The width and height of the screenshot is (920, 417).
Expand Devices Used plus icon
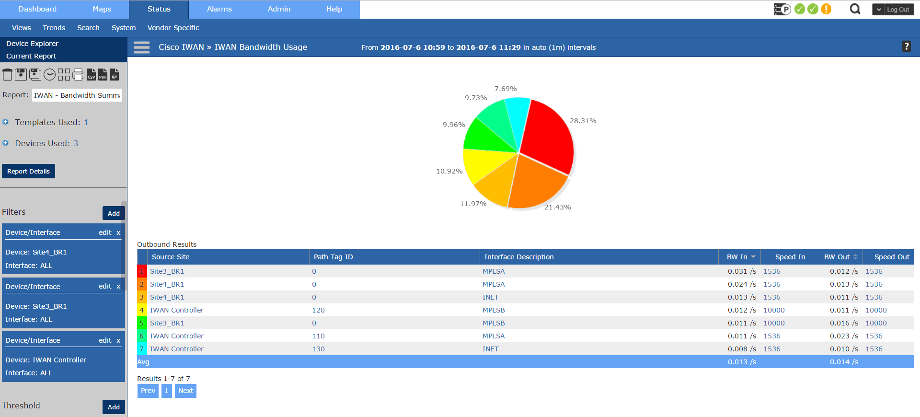point(6,143)
